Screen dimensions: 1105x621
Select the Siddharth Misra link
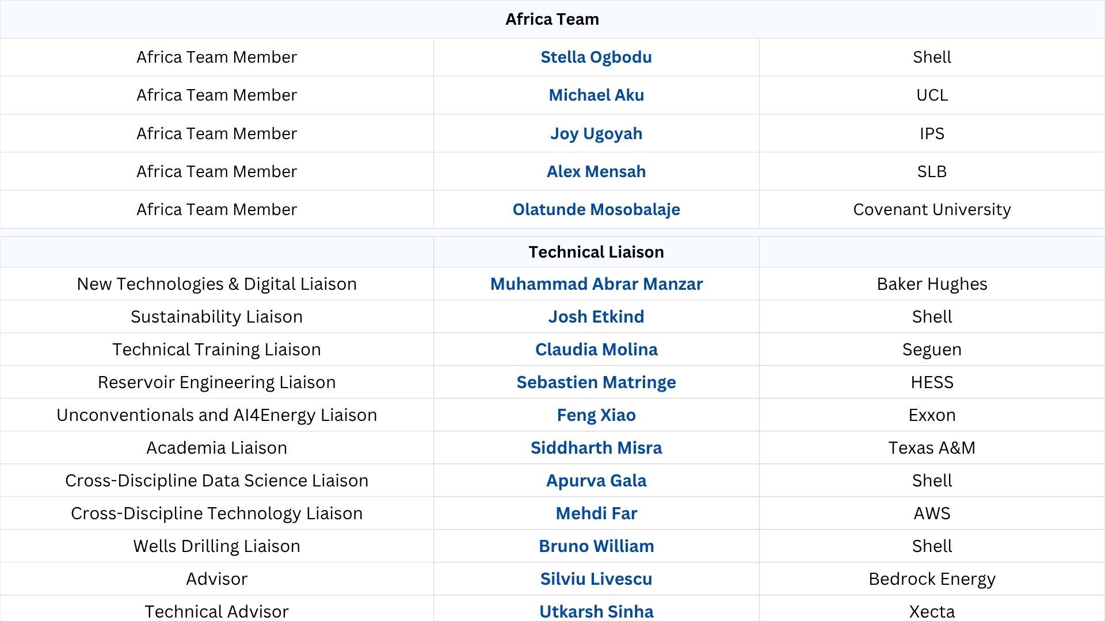(596, 448)
